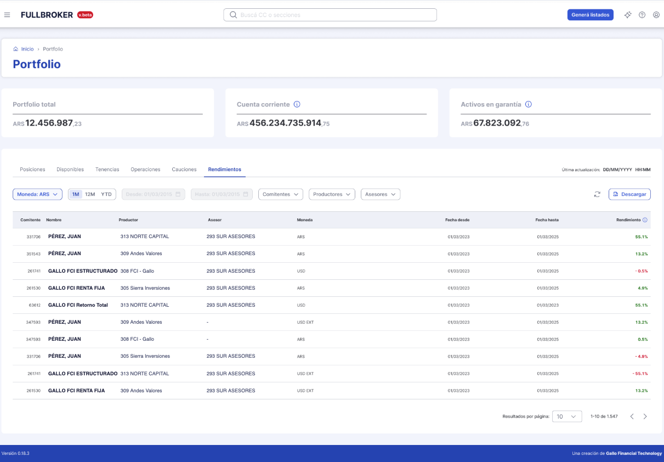
Task: Go to the next results page
Action: click(645, 416)
